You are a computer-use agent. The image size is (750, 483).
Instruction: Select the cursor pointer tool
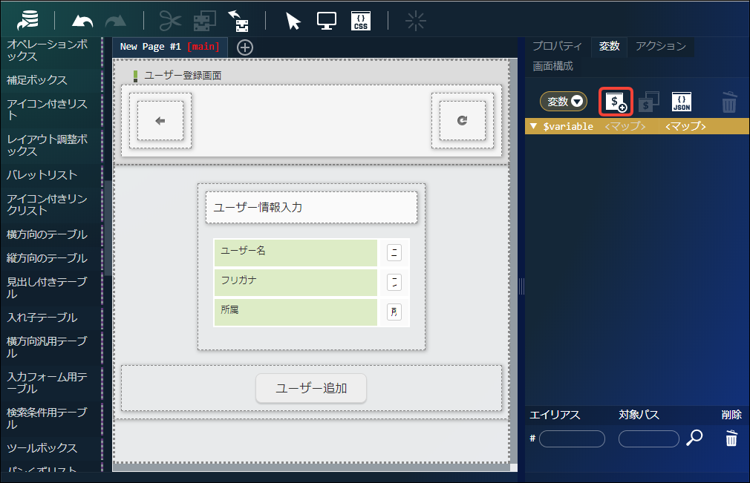click(293, 21)
